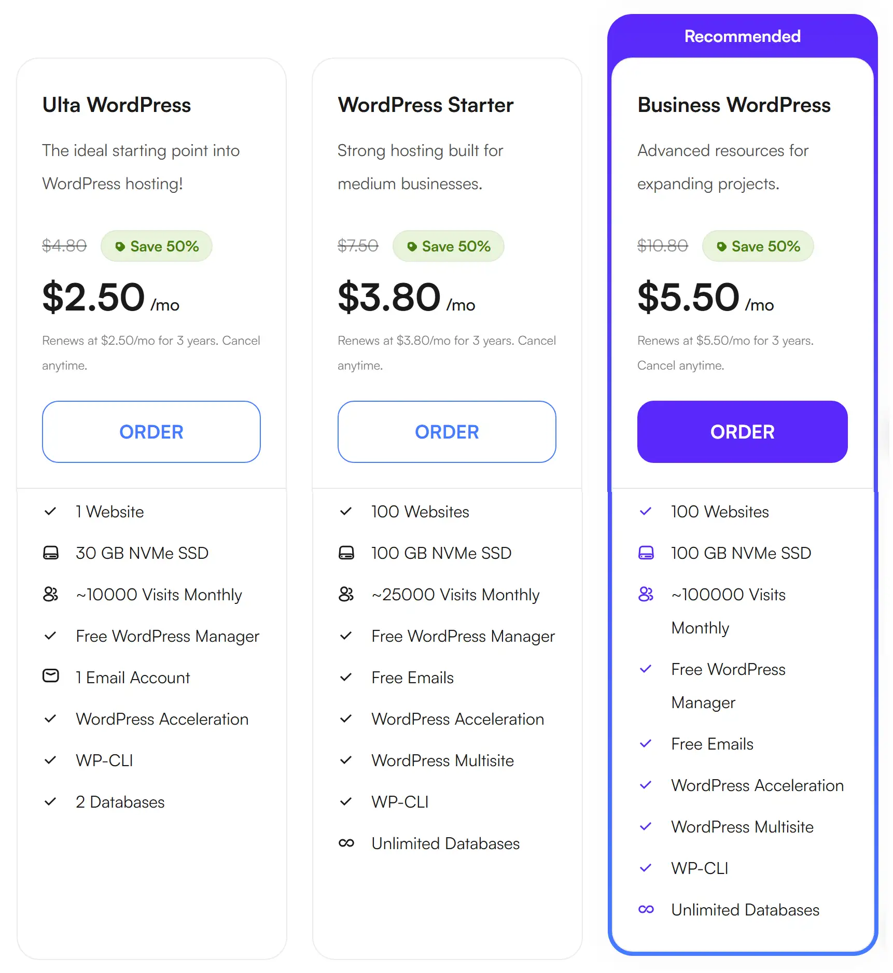Viewport: 893px width, 973px height.
Task: Click the infinity icon beside Business Unlimited Databases
Action: click(646, 910)
